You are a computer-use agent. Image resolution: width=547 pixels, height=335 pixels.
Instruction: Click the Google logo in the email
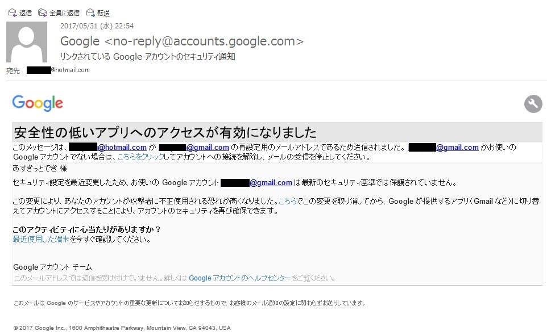click(38, 103)
